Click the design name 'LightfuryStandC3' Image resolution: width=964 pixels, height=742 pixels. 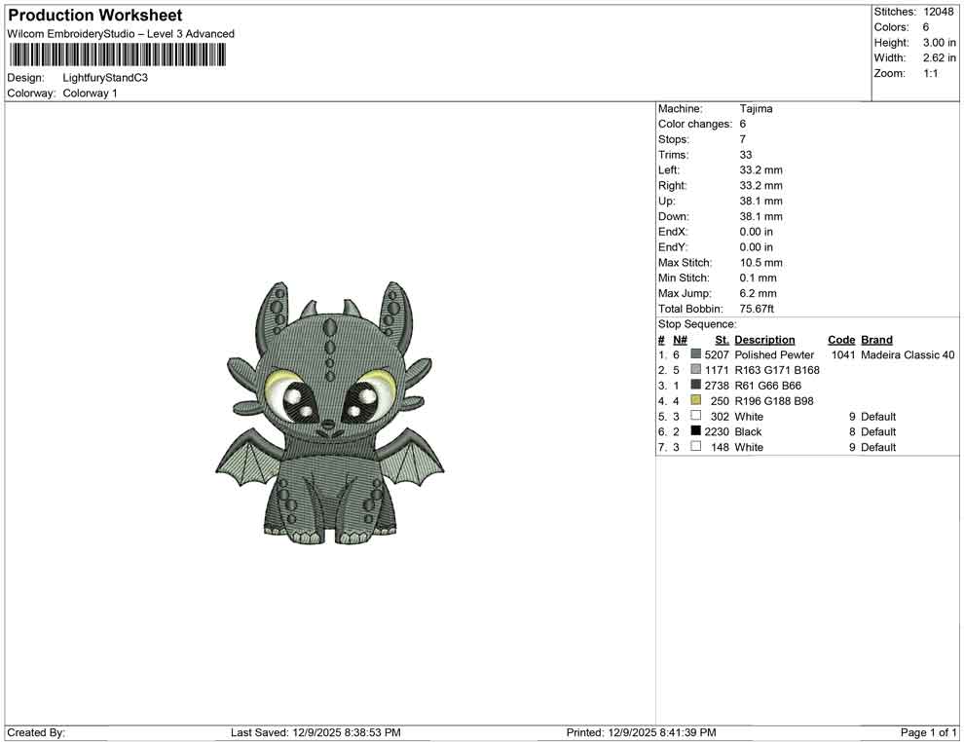coord(105,78)
